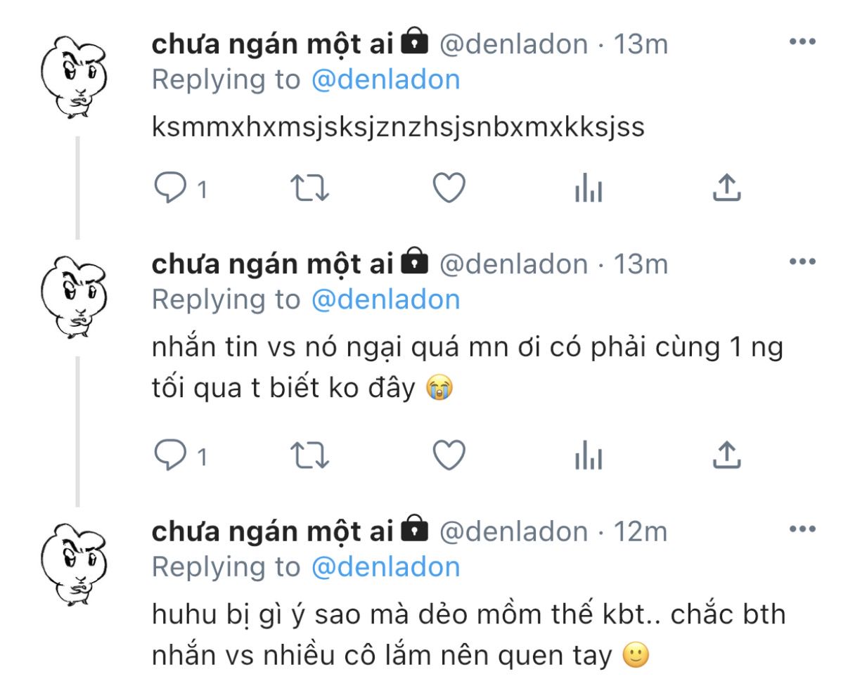Retweet the "nhắn tin vs nó" tweet

309,456
